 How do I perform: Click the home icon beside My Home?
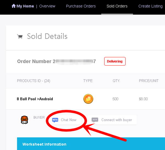(x=13, y=6)
